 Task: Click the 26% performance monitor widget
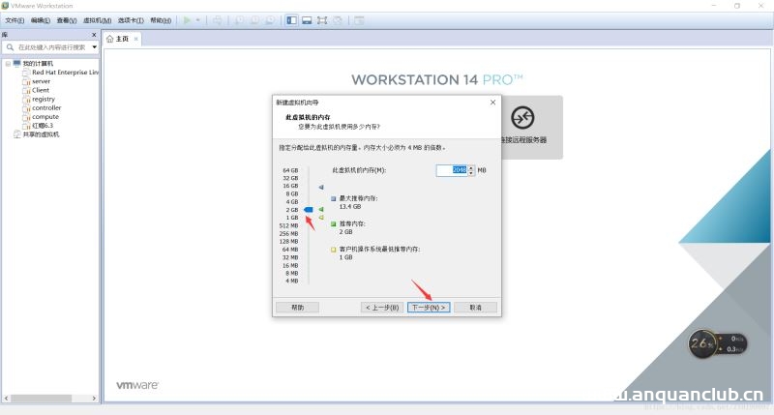717,343
